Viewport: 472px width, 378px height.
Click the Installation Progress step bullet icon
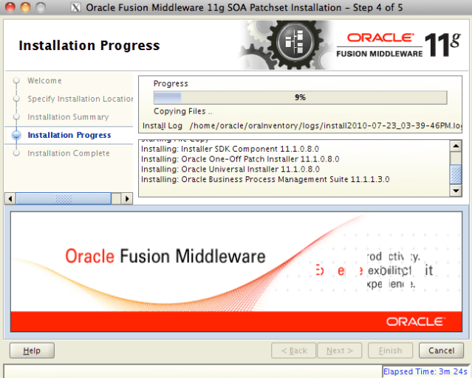16,136
